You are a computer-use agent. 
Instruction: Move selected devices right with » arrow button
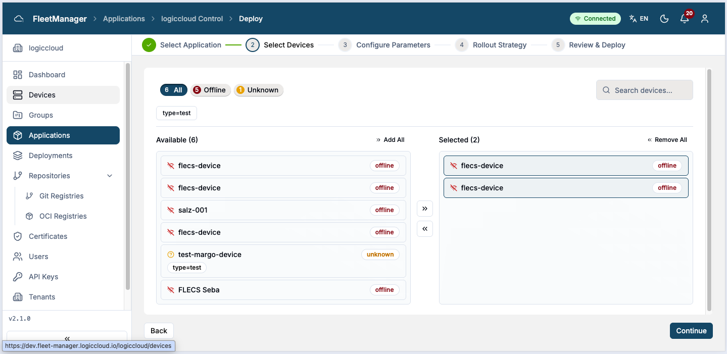pos(425,208)
